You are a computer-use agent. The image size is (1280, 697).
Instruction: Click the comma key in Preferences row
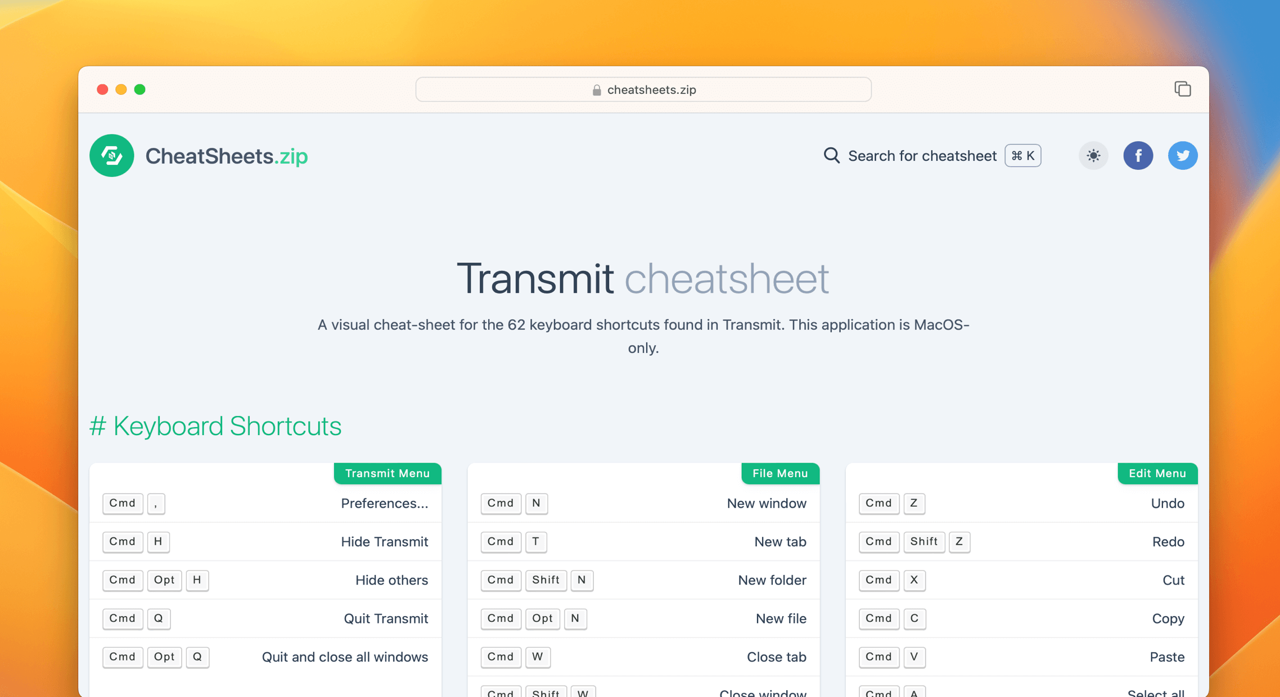pyautogui.click(x=156, y=503)
